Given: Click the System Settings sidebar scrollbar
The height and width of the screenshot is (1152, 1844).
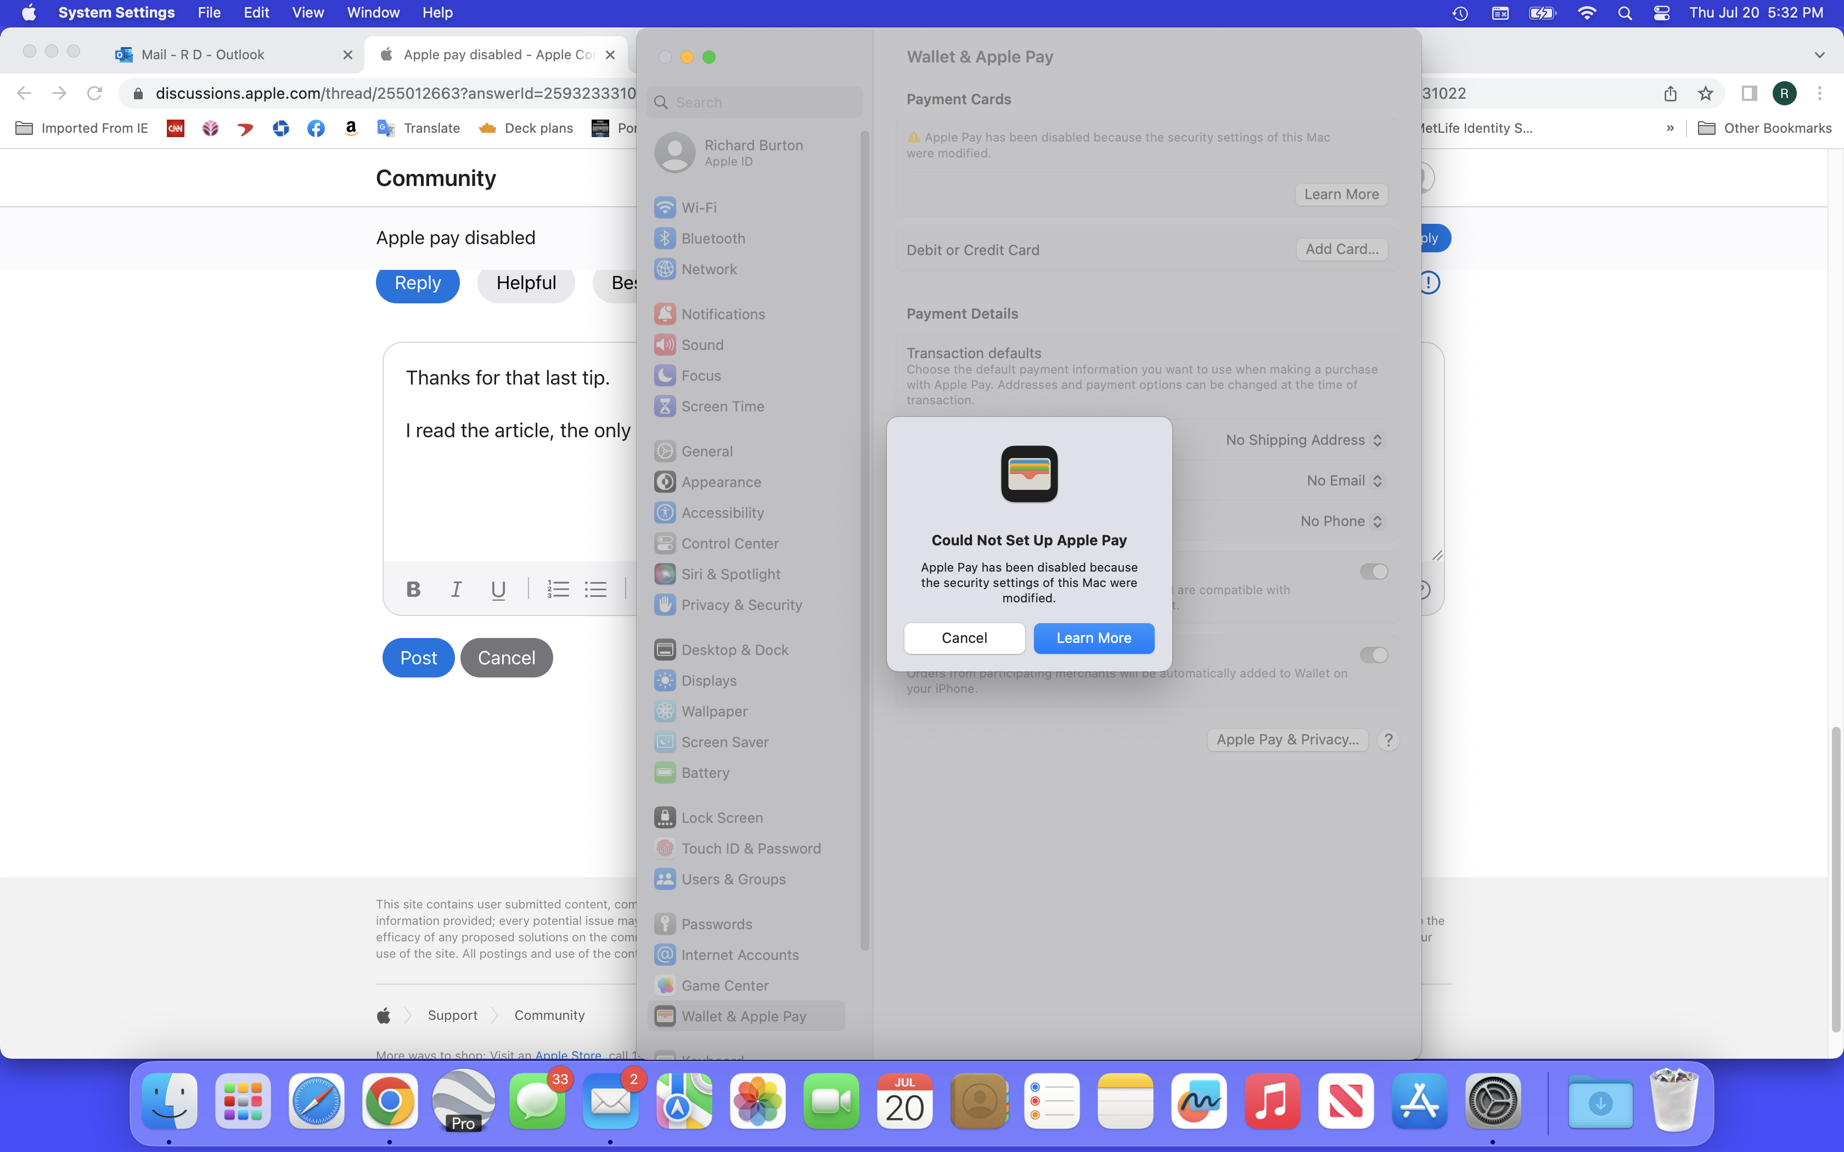Looking at the screenshot, I should (864, 533).
